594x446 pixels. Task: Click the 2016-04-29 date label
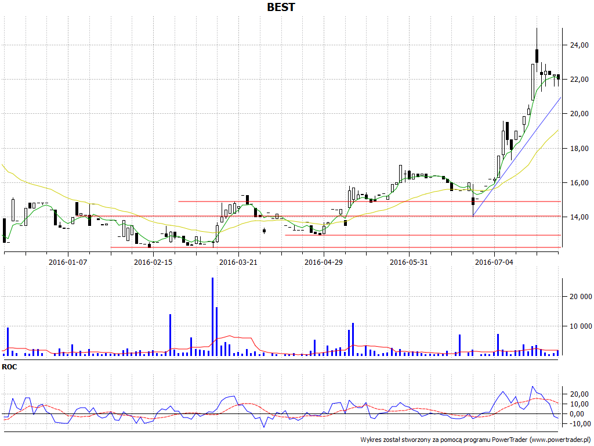[324, 262]
